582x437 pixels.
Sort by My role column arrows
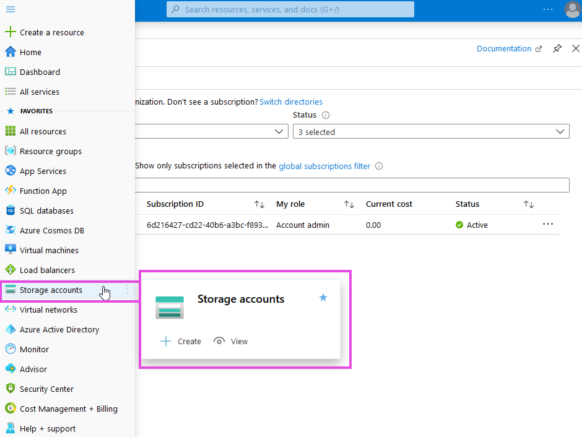coord(349,204)
